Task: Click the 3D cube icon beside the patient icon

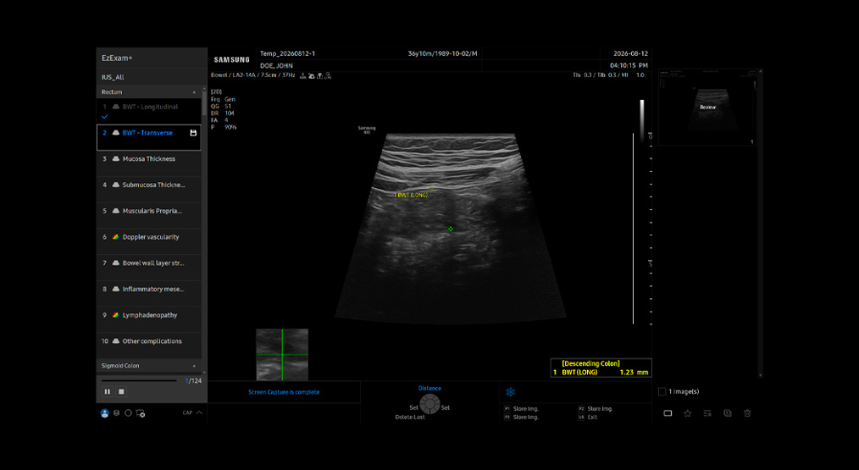Action: click(116, 413)
